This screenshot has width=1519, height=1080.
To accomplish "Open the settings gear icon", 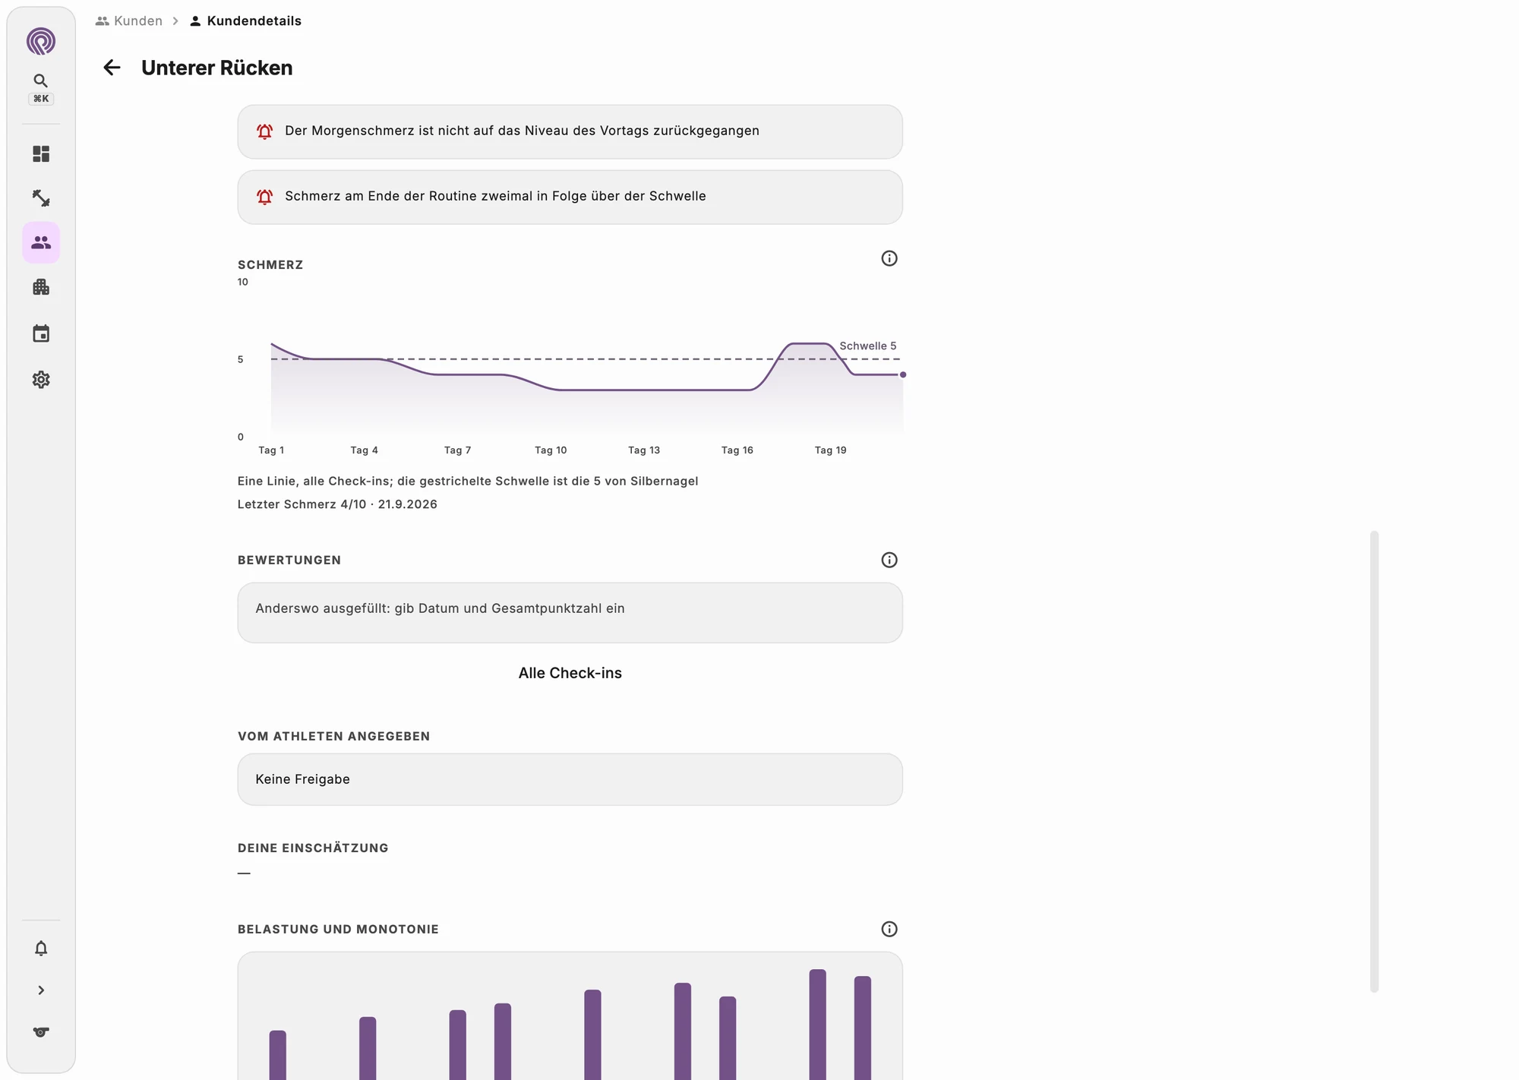I will click(41, 380).
